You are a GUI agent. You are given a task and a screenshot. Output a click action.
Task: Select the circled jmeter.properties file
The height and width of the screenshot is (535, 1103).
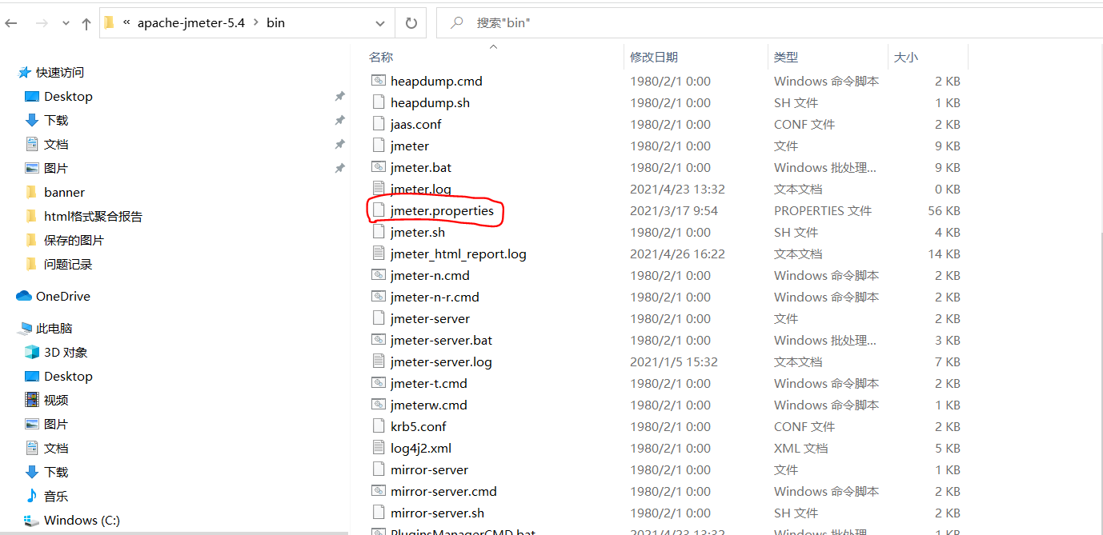[x=443, y=210]
